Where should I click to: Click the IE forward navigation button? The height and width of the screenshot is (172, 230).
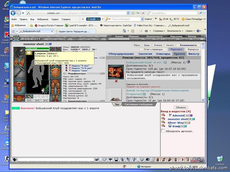pos(18,13)
